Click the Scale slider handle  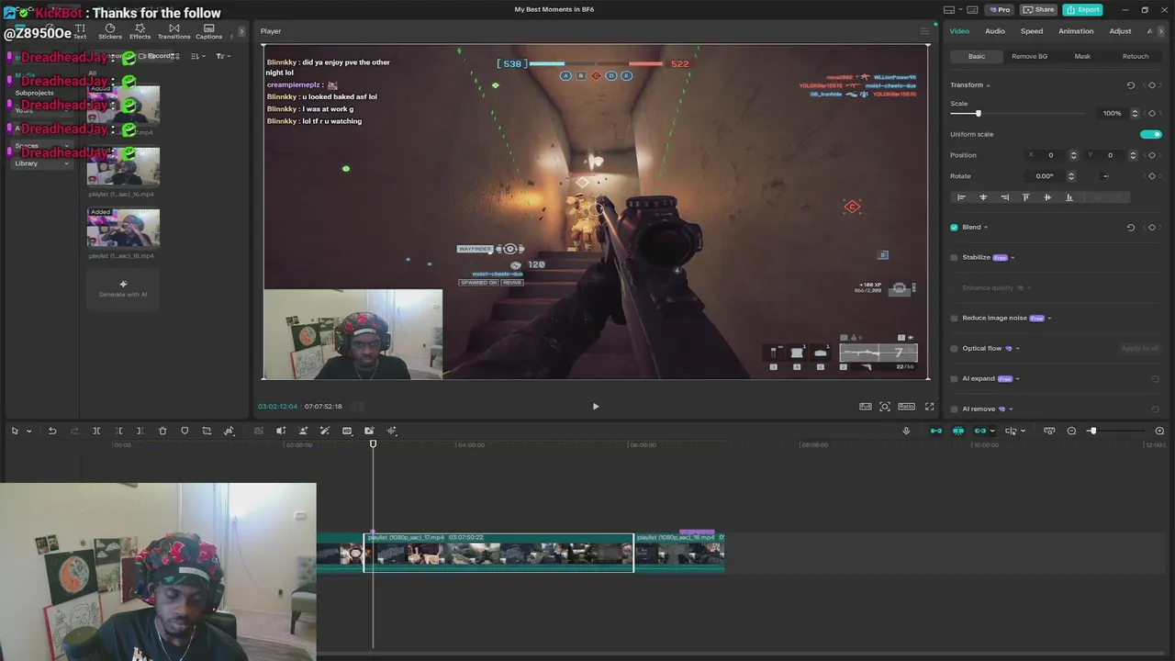click(x=978, y=113)
